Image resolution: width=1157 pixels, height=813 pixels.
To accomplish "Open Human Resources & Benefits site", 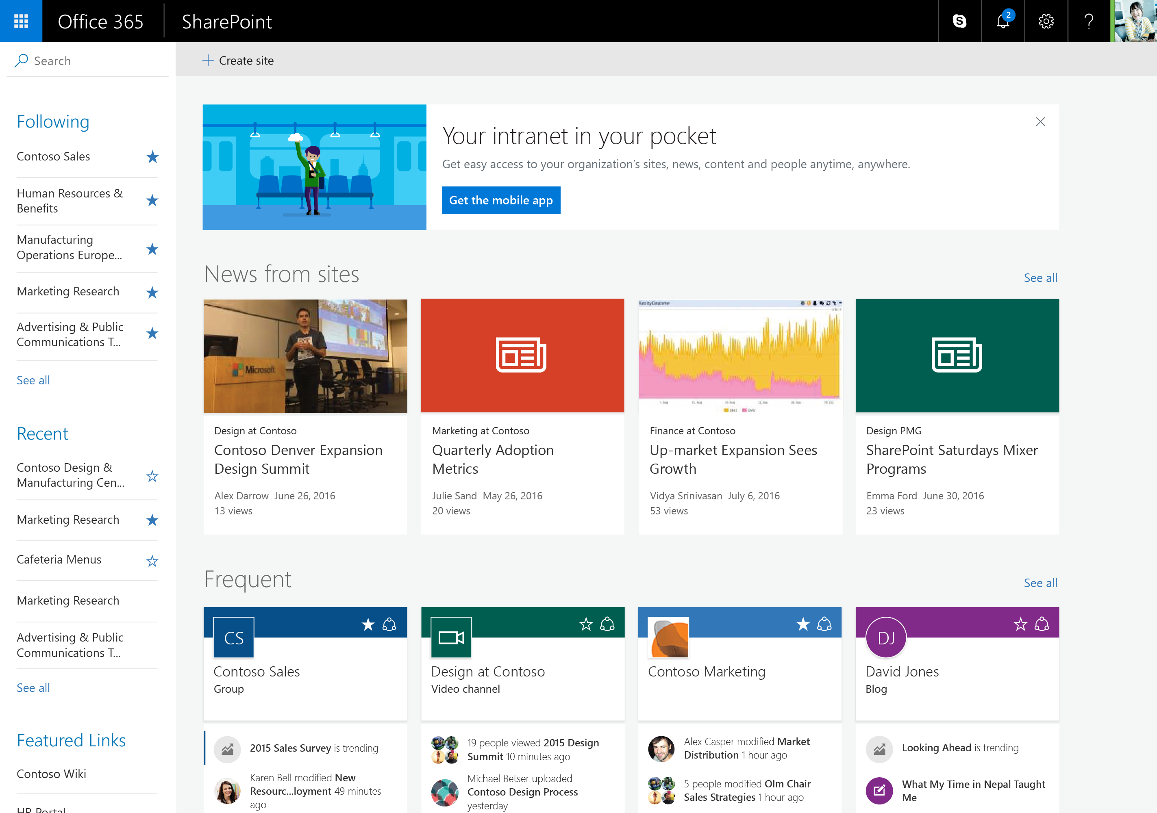I will (70, 201).
